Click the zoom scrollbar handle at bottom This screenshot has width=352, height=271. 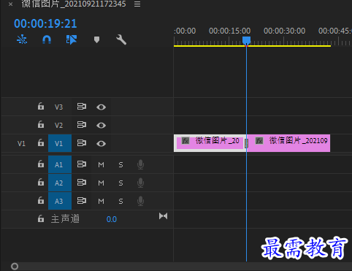15,267
